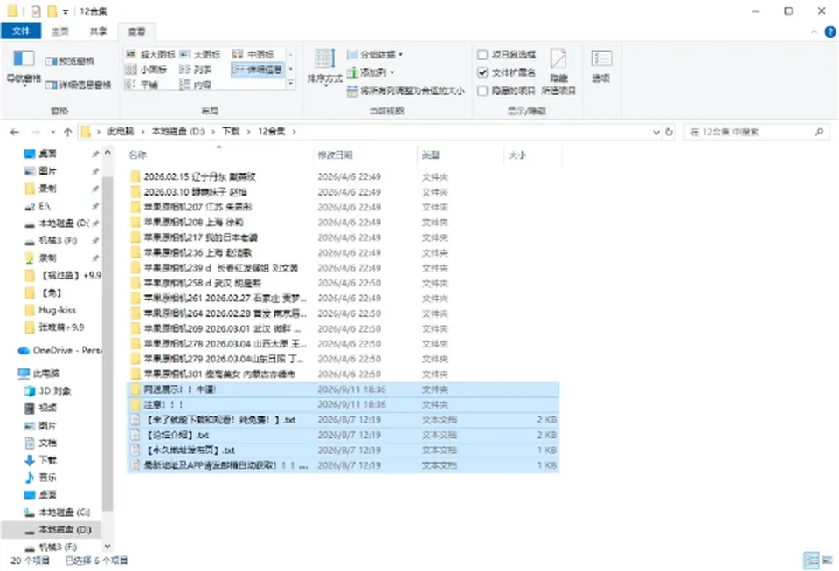Click the search magnifier icon
The image size is (839, 571).
pyautogui.click(x=819, y=132)
